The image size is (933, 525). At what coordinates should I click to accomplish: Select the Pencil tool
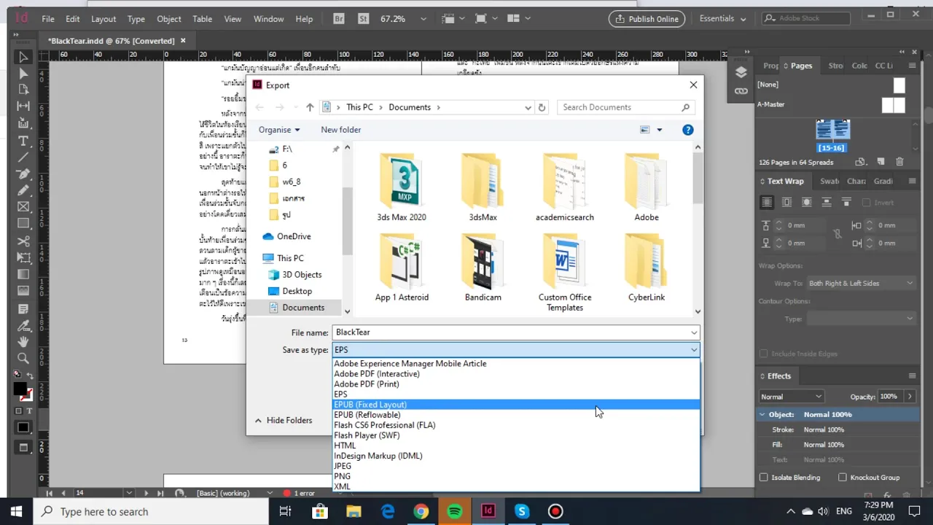point(23,190)
